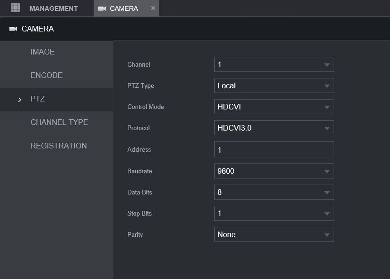This screenshot has height=279, width=390.
Task: Open the Image settings section
Action: [42, 52]
